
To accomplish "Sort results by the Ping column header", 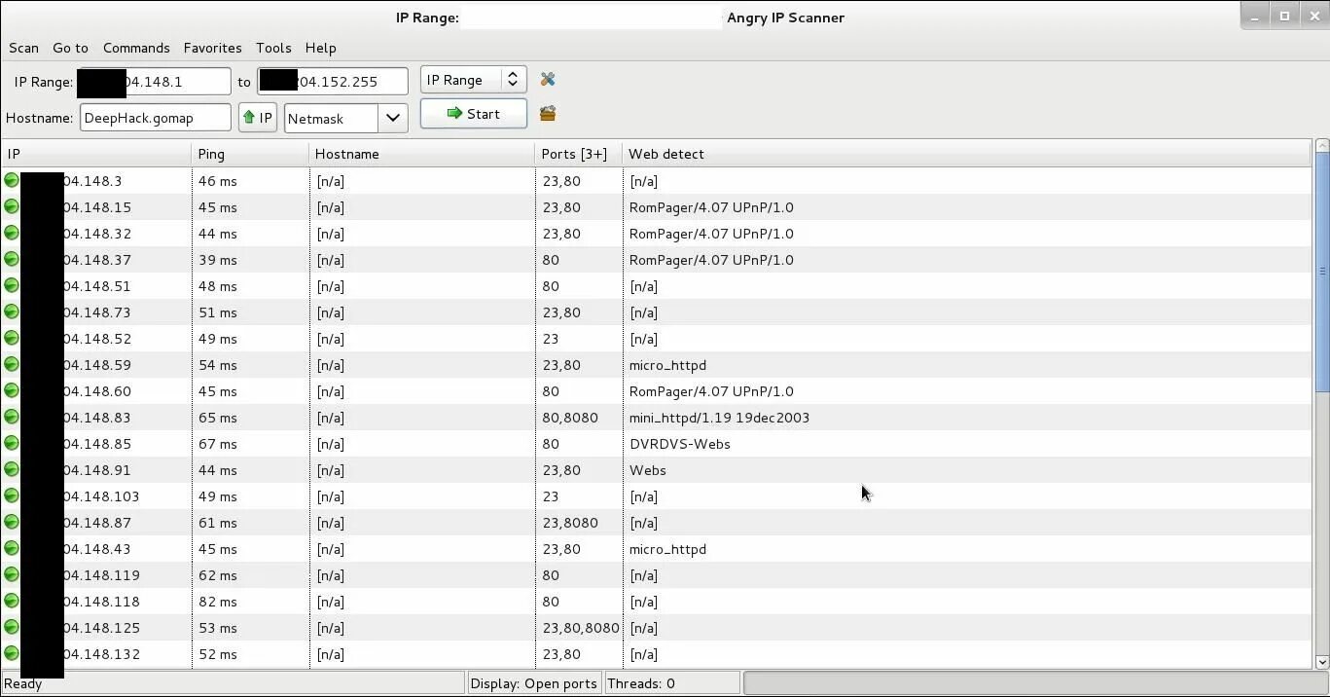I will pyautogui.click(x=248, y=153).
